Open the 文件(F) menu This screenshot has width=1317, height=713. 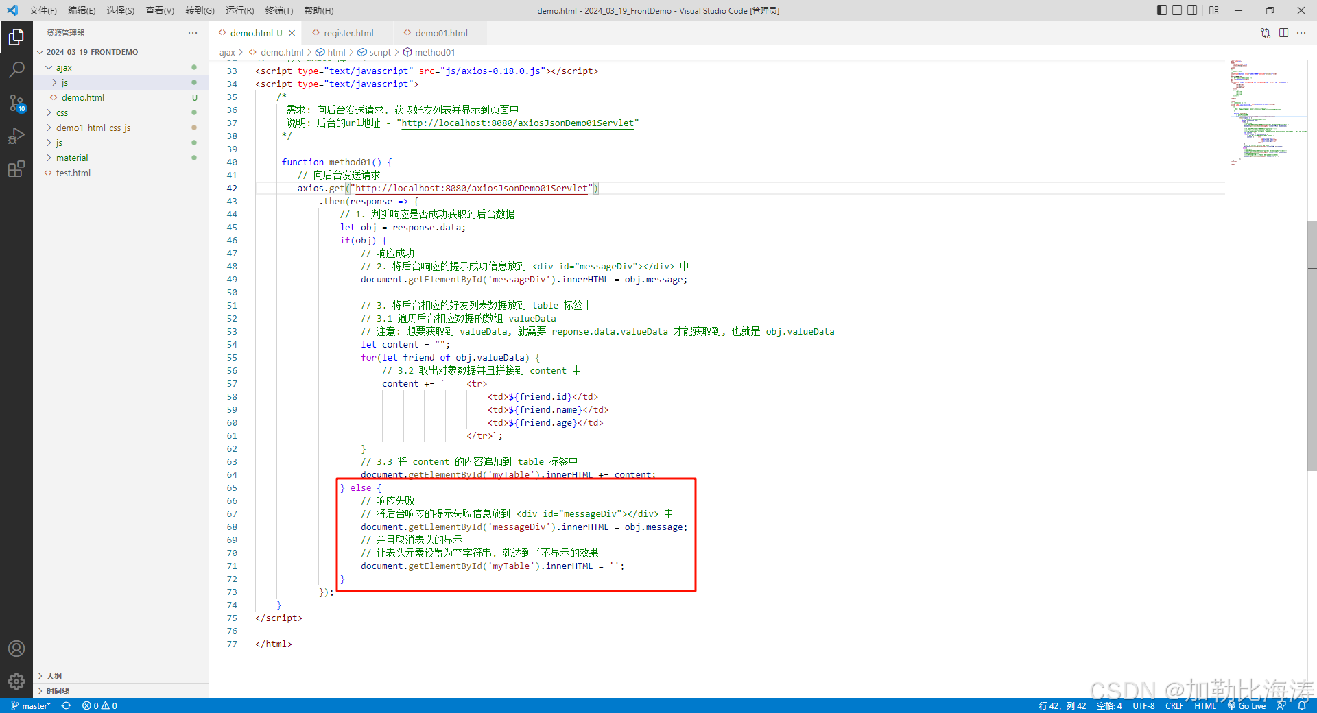coord(43,10)
